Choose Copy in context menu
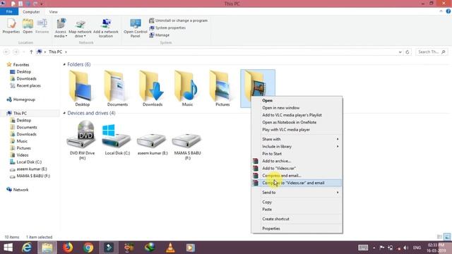The width and height of the screenshot is (452, 254). pyautogui.click(x=297, y=202)
